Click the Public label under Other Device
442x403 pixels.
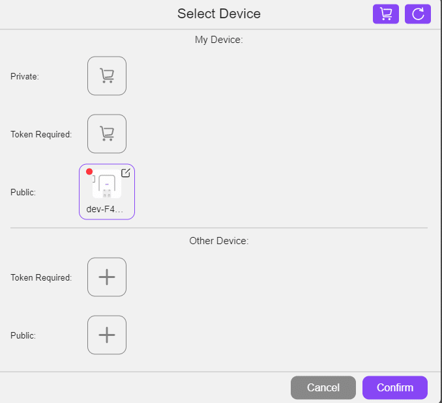click(x=23, y=336)
